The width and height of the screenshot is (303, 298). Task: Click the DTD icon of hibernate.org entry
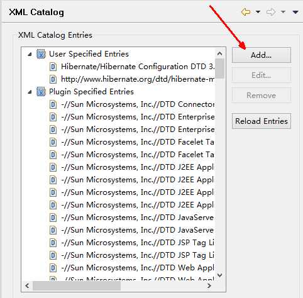click(x=53, y=79)
